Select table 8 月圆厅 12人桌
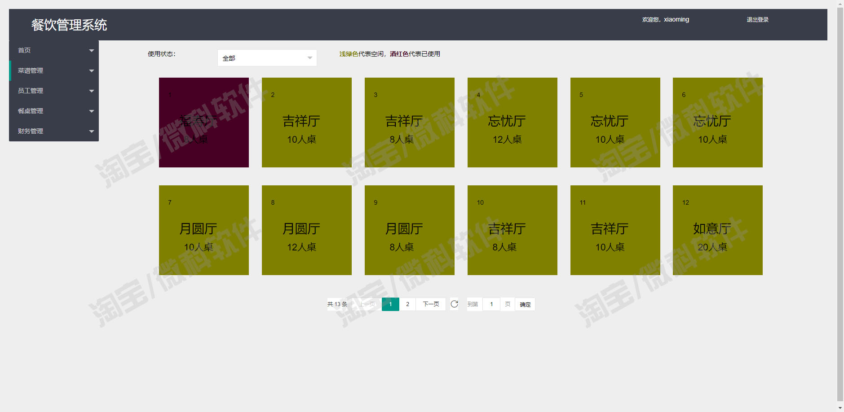The height and width of the screenshot is (412, 844). point(307,230)
